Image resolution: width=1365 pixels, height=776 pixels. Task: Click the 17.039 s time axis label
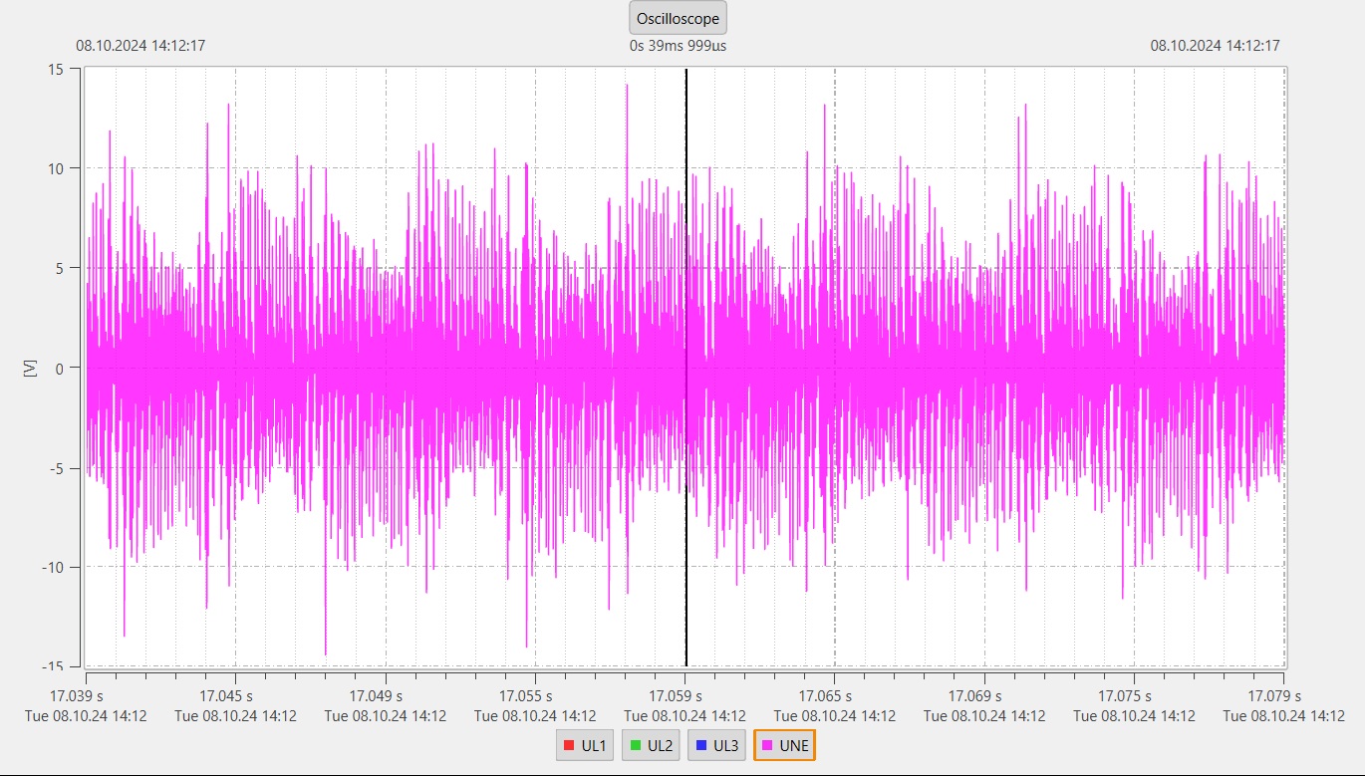pos(84,695)
